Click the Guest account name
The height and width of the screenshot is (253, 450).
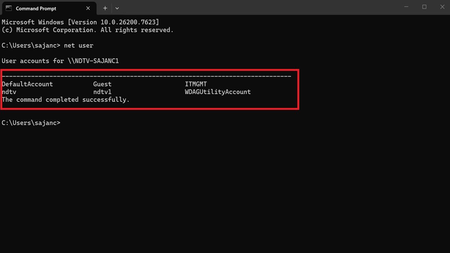pos(102,84)
